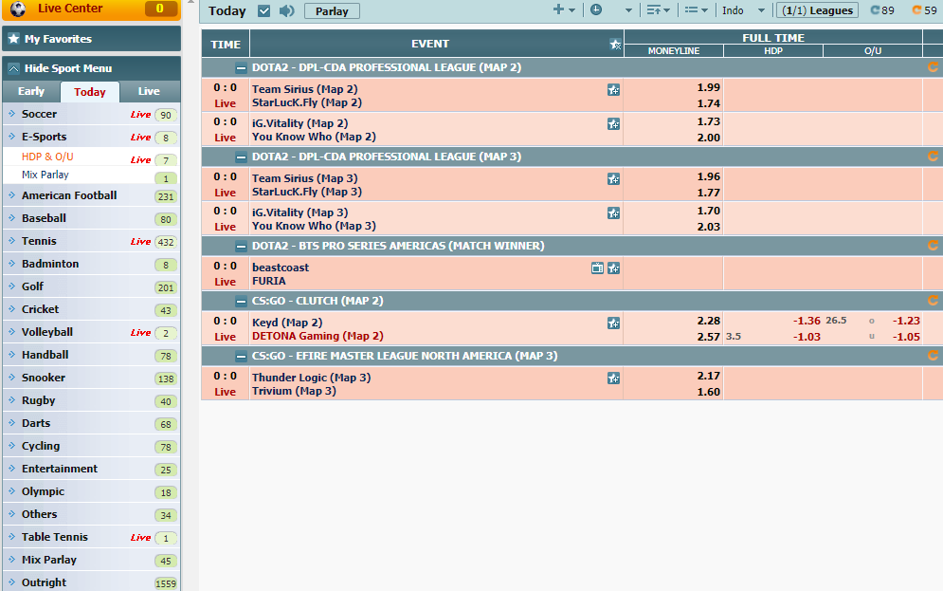Click the blue refresh counter 89
Screen dimensions: 943x591
coord(882,10)
